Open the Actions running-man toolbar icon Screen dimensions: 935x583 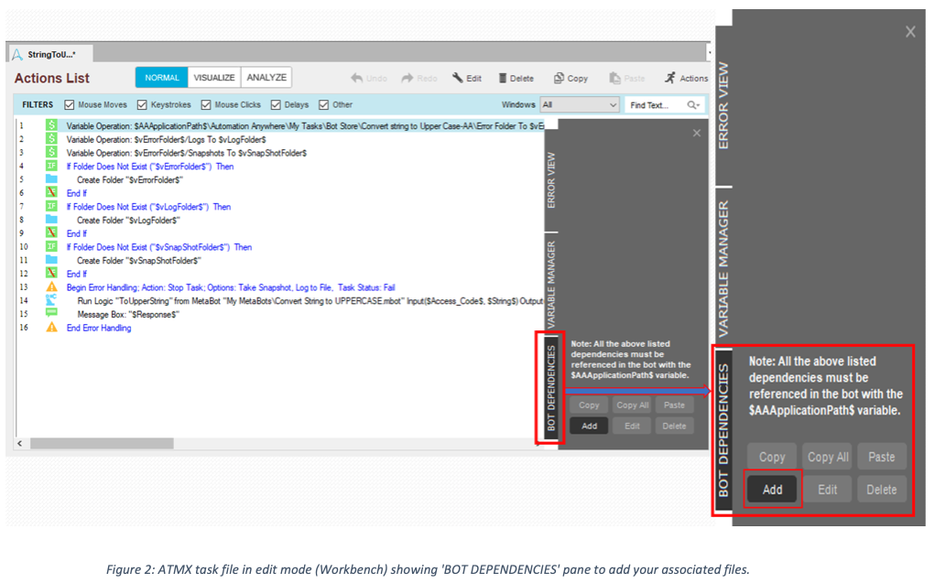[x=670, y=79]
